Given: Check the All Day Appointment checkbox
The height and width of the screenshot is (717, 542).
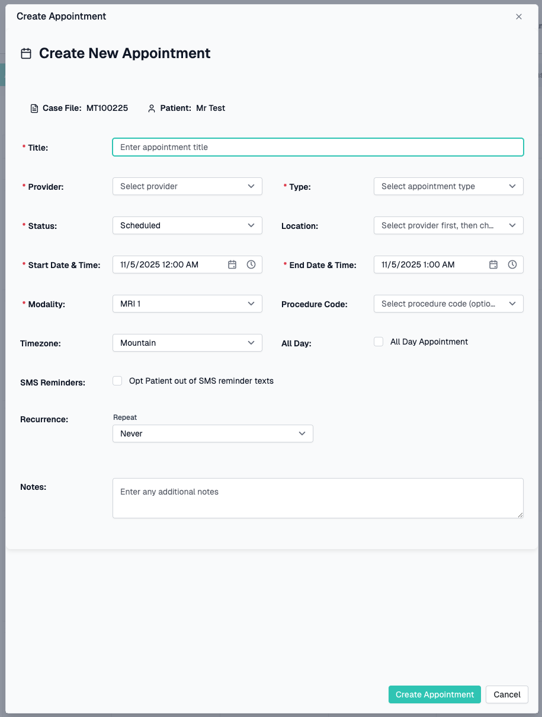Looking at the screenshot, I should (x=379, y=342).
